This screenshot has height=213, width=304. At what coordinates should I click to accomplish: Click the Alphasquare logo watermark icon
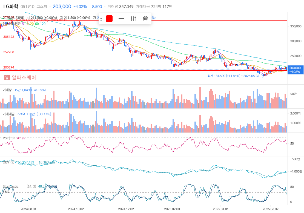(7, 77)
